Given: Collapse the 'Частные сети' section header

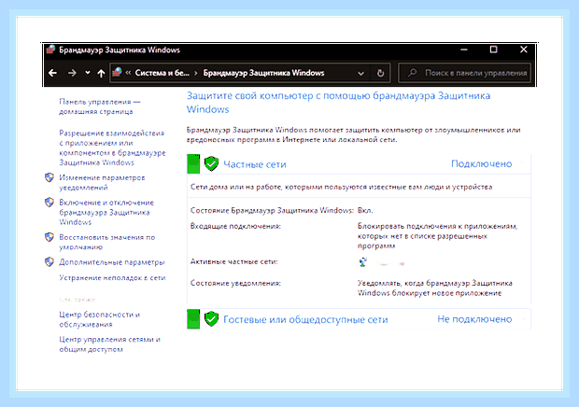Looking at the screenshot, I should point(359,164).
